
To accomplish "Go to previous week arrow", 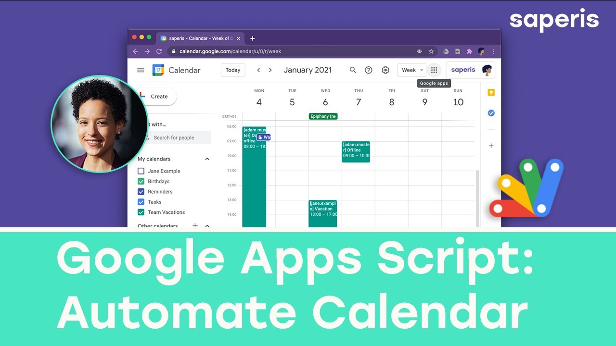I will tap(258, 70).
